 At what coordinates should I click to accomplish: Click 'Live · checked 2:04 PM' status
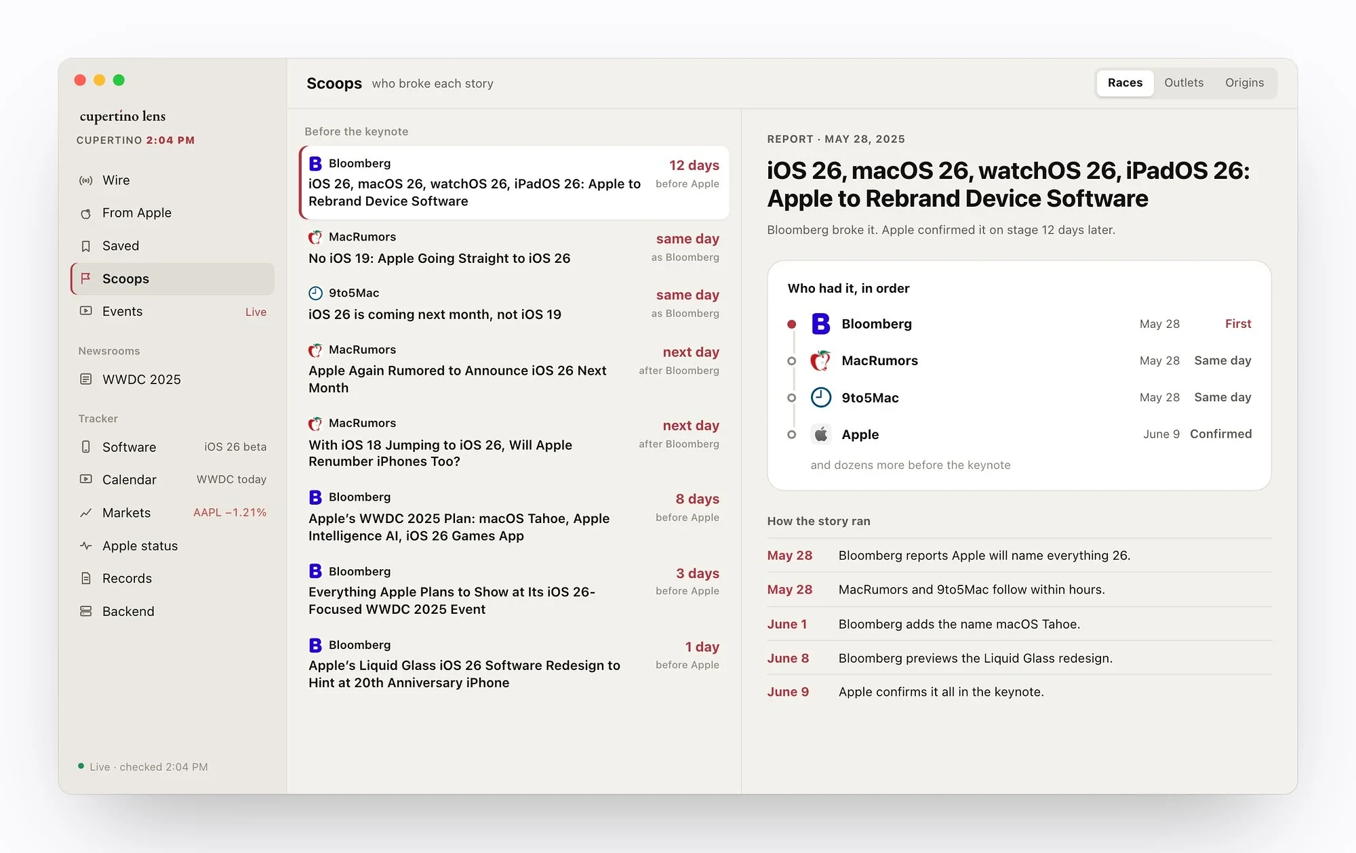(x=143, y=767)
